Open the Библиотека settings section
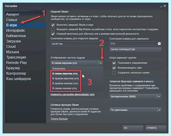The image size is (171, 136). pyautogui.click(x=26, y=36)
